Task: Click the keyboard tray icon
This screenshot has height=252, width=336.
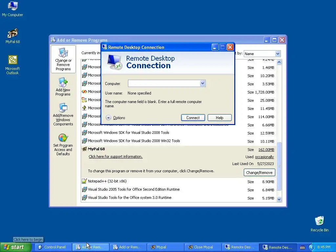Action: click(302, 247)
